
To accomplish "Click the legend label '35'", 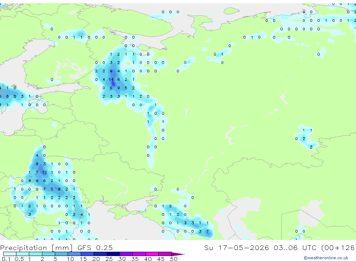I will point(135,259).
